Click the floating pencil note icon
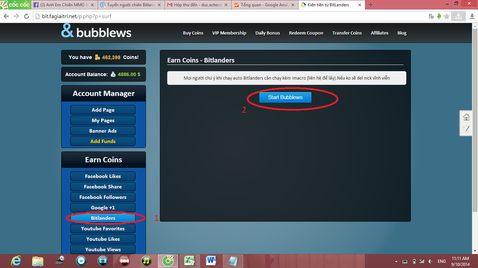Viewport: 478px width, 268px height. (x=466, y=129)
